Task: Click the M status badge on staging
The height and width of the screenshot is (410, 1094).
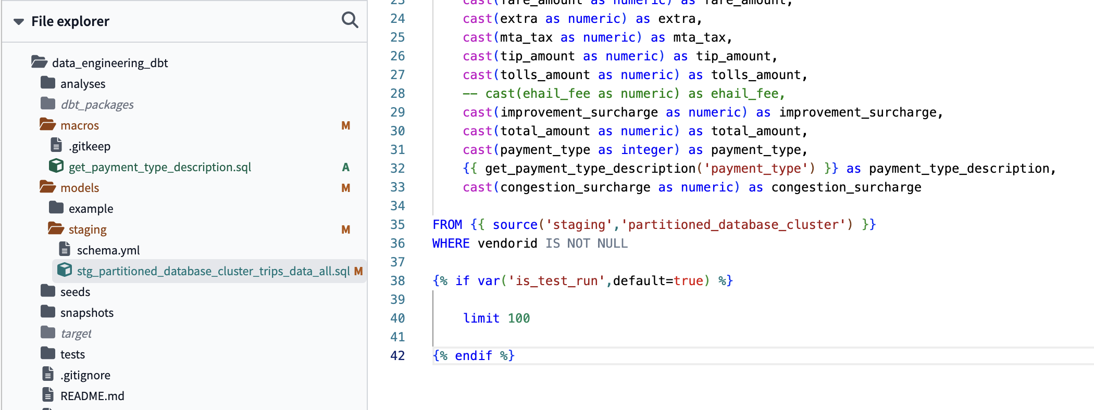Action: click(346, 229)
